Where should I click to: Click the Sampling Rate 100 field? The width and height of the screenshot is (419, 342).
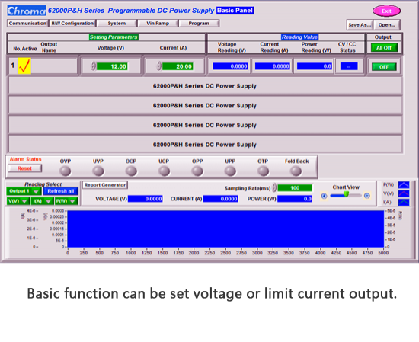[295, 188]
